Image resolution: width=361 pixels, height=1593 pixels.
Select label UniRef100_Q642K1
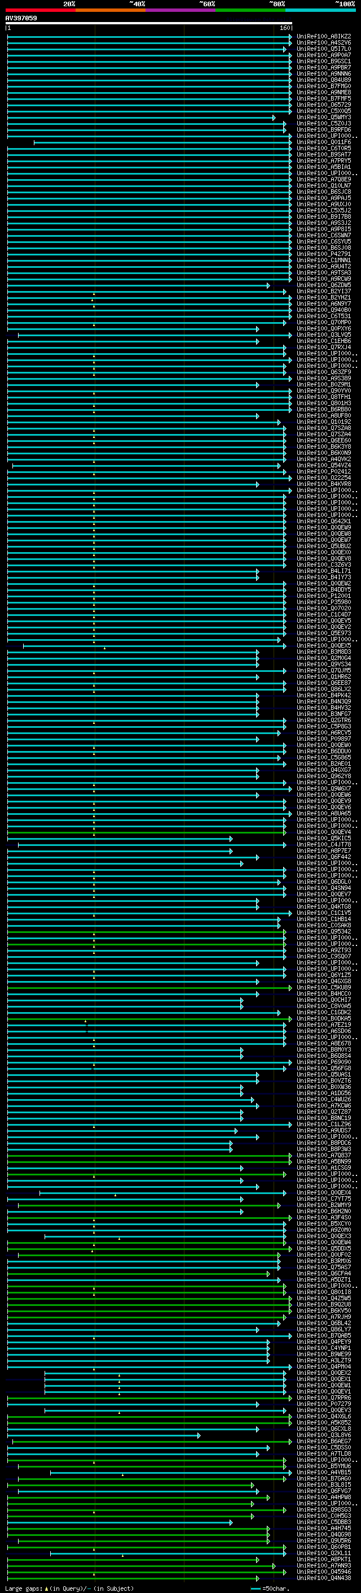324,522
